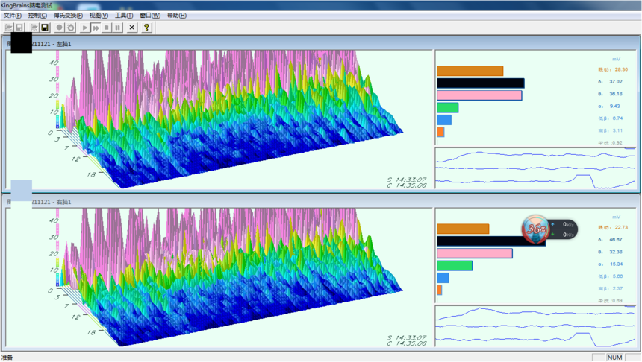Click the 0K/s upload speed readout
This screenshot has height=362, width=642.
coord(568,224)
